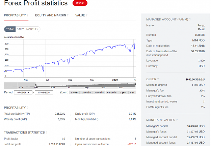
Task: Switch to EQUITY AND MARGIN tab
Action: 51,15
